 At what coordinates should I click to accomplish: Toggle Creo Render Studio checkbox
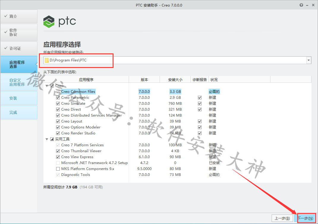coord(58,133)
